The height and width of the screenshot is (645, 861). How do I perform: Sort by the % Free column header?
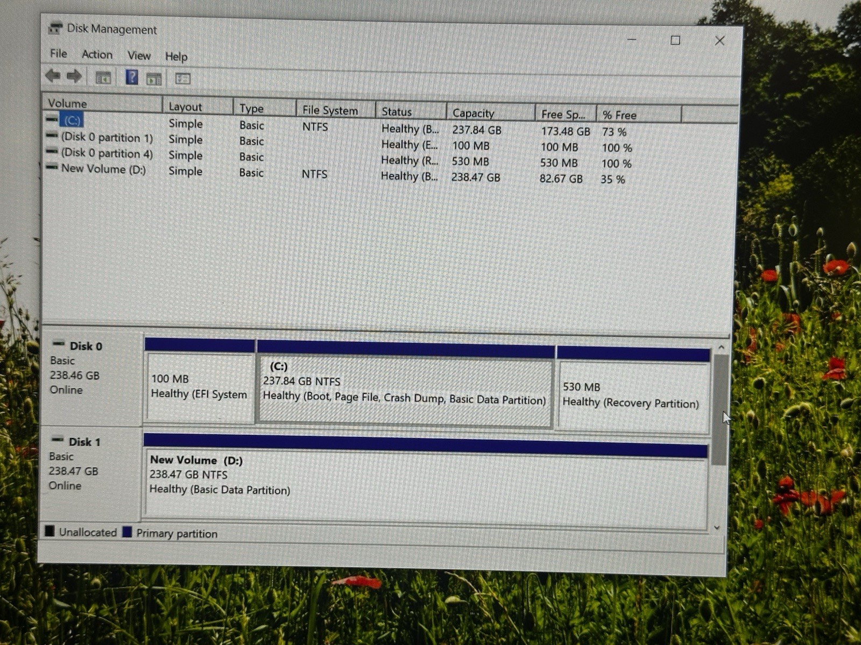pyautogui.click(x=639, y=115)
